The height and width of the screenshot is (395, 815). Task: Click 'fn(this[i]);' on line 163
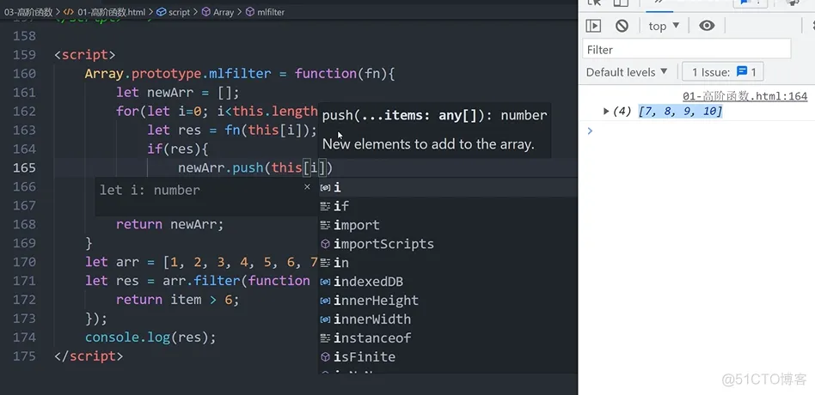(x=271, y=130)
